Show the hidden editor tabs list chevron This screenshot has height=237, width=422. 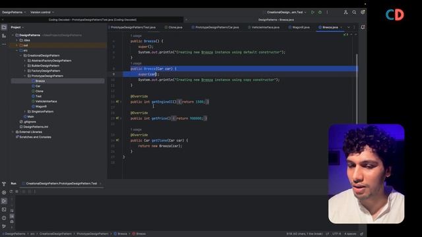[x=349, y=27]
